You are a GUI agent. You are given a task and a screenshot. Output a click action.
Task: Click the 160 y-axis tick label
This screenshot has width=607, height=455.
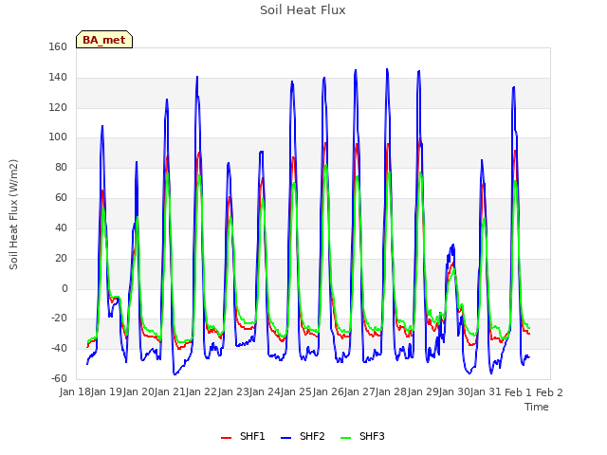(58, 46)
